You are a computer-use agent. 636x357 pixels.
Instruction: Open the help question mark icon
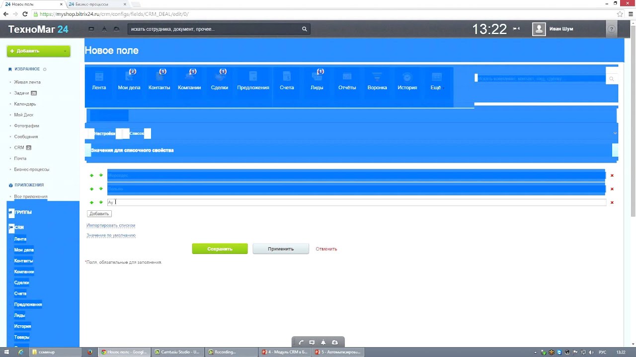pyautogui.click(x=612, y=29)
